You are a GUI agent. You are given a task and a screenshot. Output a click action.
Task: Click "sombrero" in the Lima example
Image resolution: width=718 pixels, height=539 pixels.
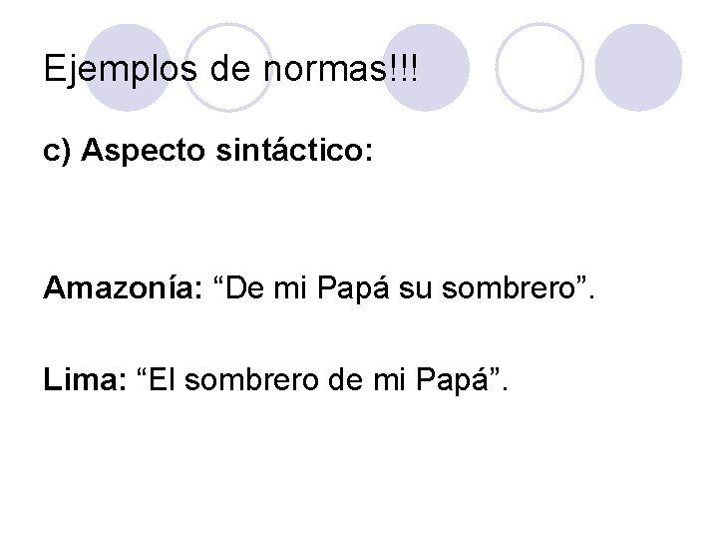tap(251, 380)
